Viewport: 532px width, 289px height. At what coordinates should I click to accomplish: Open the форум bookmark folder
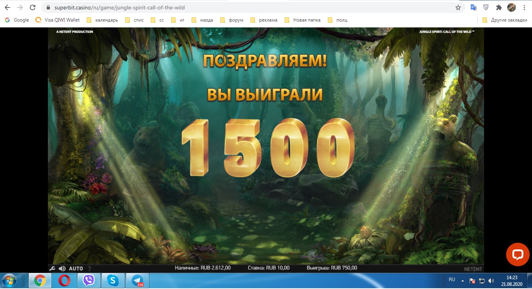232,20
